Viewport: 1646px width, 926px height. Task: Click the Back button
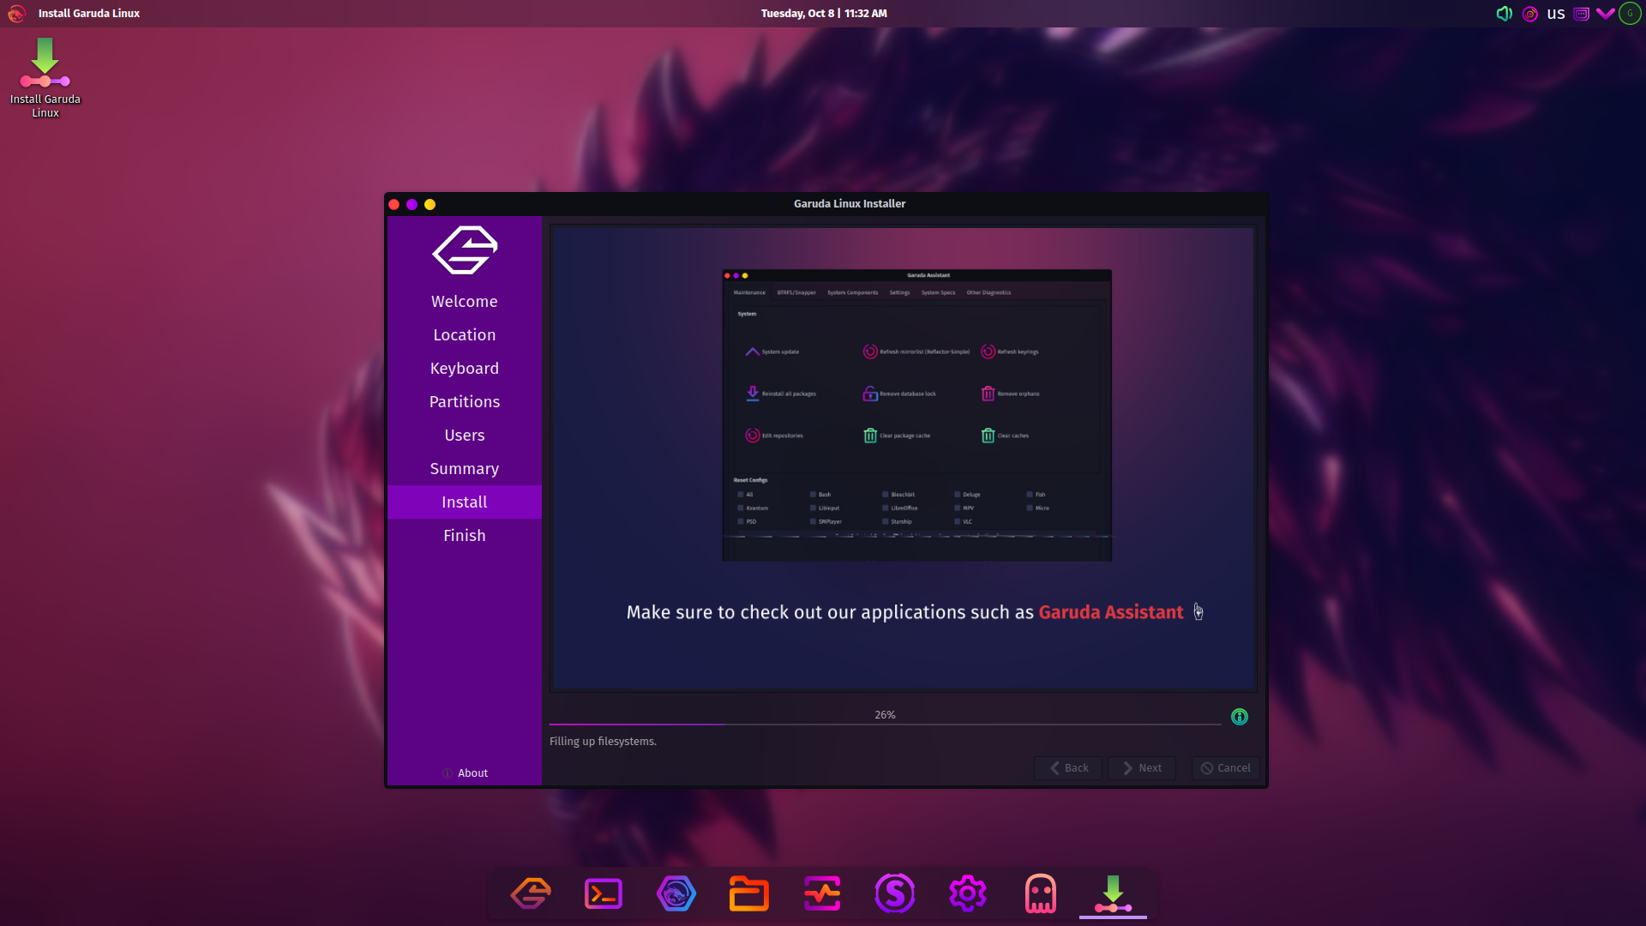click(1068, 768)
